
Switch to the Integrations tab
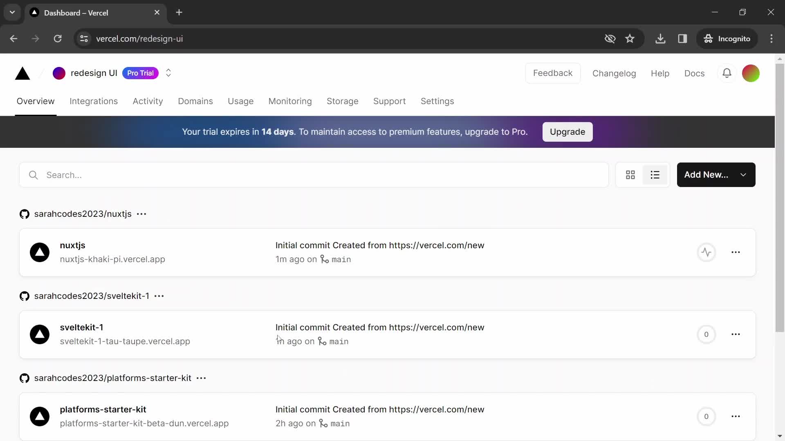pyautogui.click(x=94, y=101)
